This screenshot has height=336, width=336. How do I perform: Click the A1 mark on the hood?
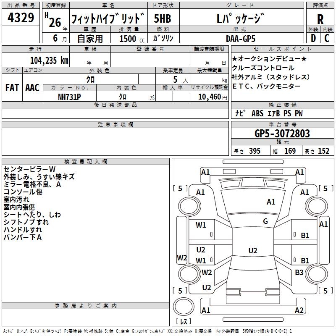(271, 202)
